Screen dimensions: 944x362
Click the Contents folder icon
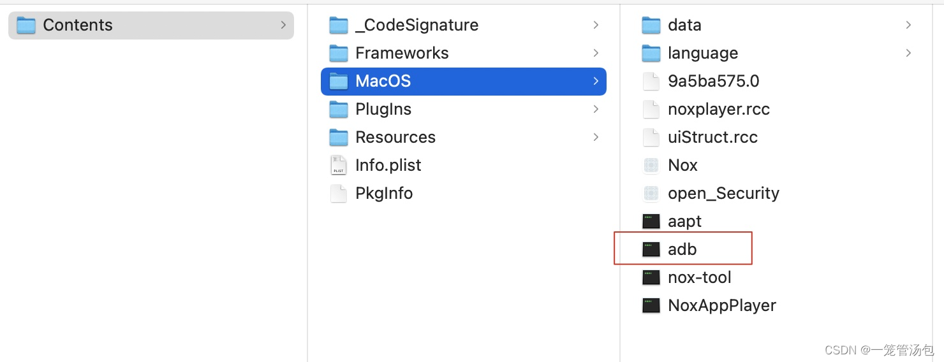(26, 25)
